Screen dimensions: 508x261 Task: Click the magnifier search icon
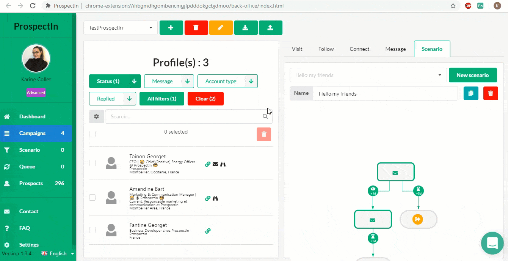(x=265, y=116)
